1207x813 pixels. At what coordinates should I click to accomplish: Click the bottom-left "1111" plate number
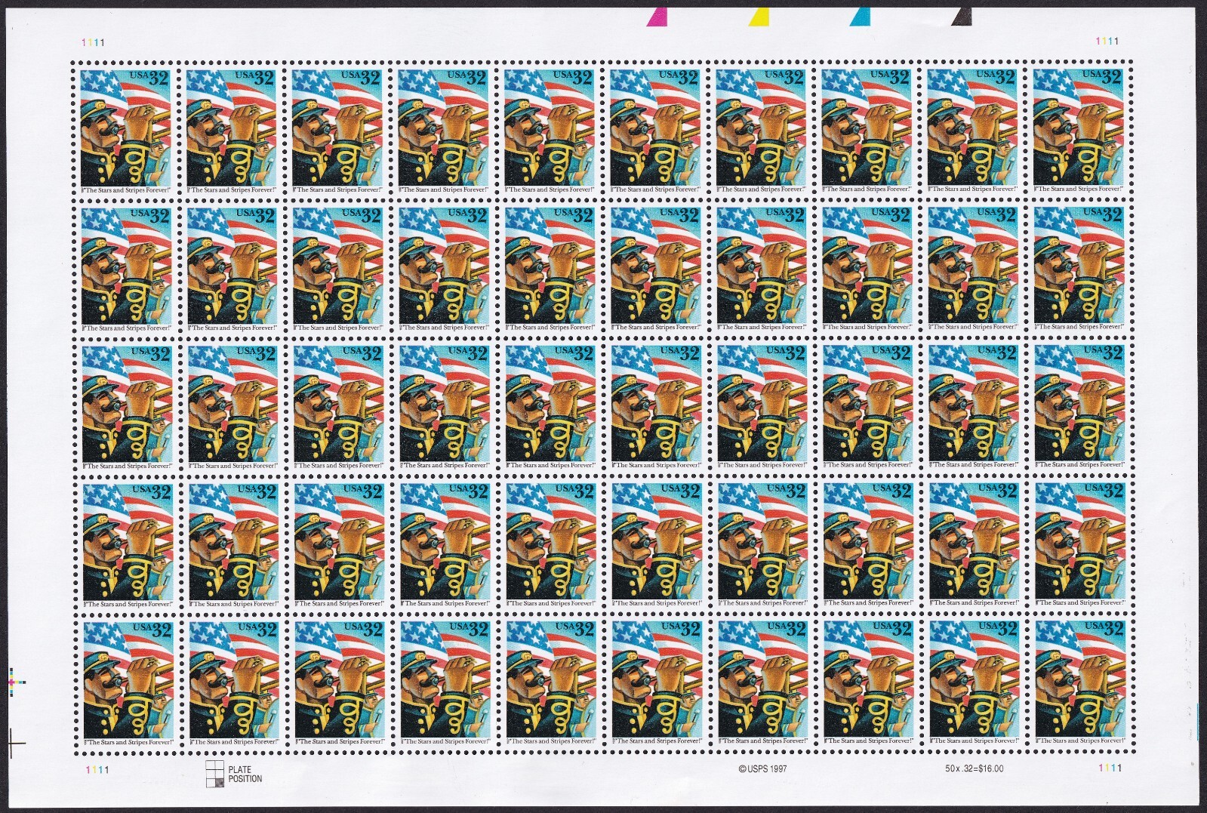(x=97, y=769)
